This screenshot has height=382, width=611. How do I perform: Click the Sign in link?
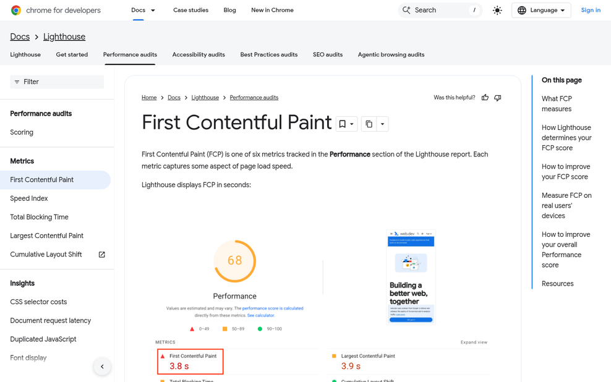click(591, 10)
